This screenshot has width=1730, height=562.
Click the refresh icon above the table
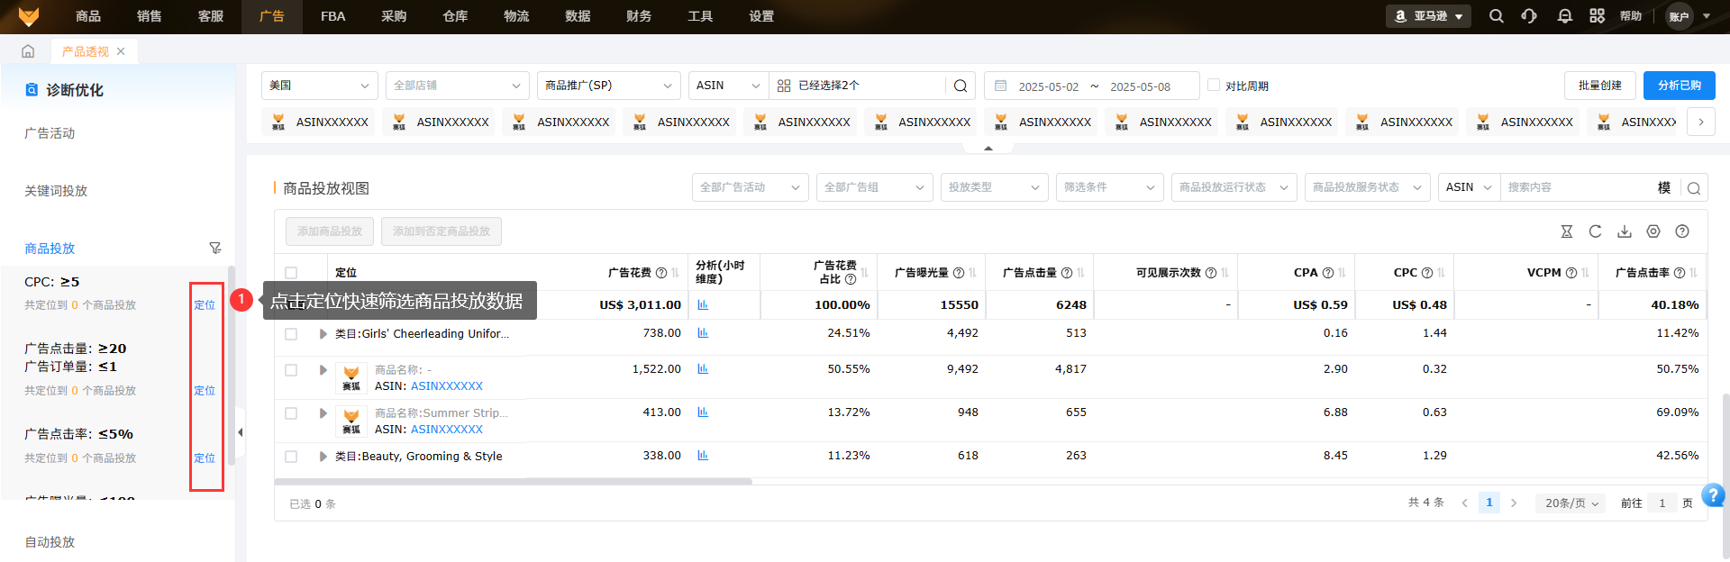pos(1595,231)
